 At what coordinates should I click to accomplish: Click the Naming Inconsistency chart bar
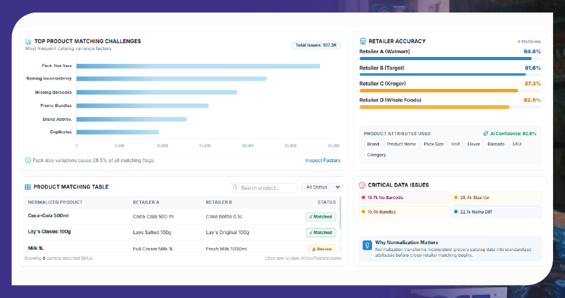[172, 78]
